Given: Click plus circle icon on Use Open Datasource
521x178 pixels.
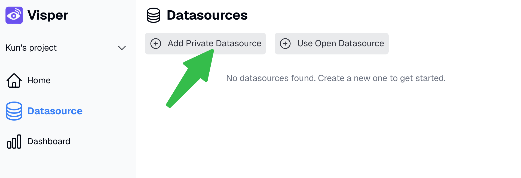Looking at the screenshot, I should [285, 44].
